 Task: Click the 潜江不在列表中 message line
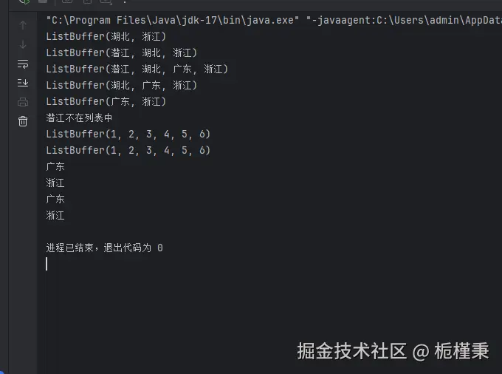[79, 118]
